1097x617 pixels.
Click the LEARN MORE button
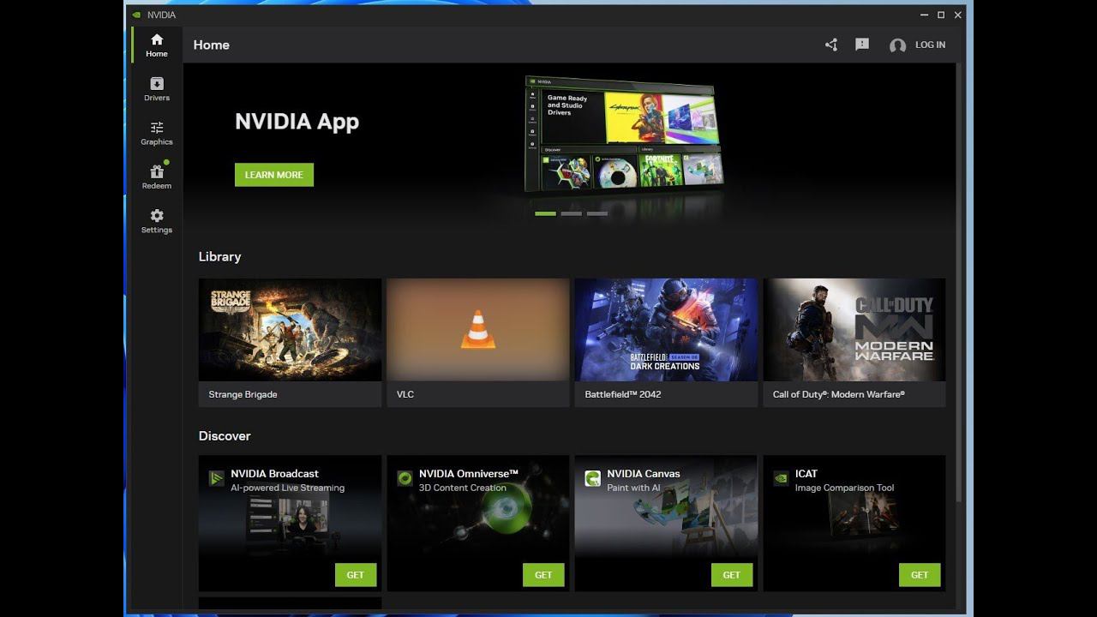(274, 175)
